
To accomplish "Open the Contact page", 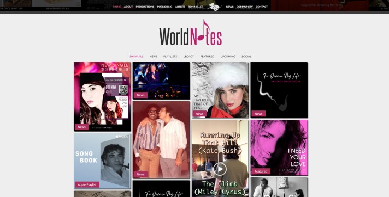I will [x=262, y=7].
